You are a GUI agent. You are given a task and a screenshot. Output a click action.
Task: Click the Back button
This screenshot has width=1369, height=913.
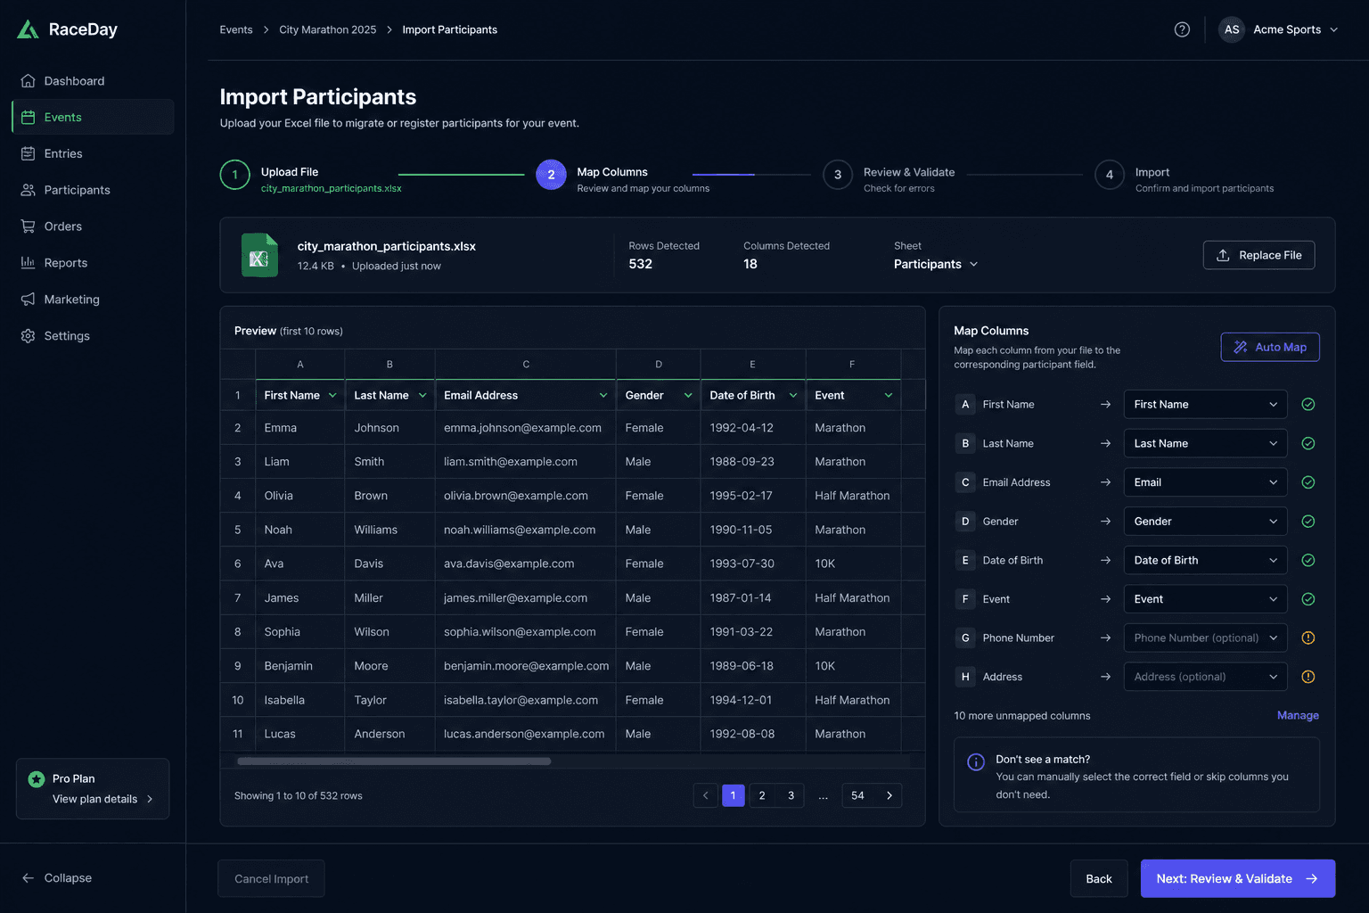coord(1099,878)
